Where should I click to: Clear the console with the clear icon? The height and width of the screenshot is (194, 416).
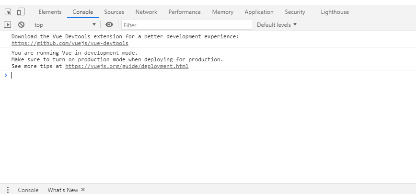tap(21, 25)
